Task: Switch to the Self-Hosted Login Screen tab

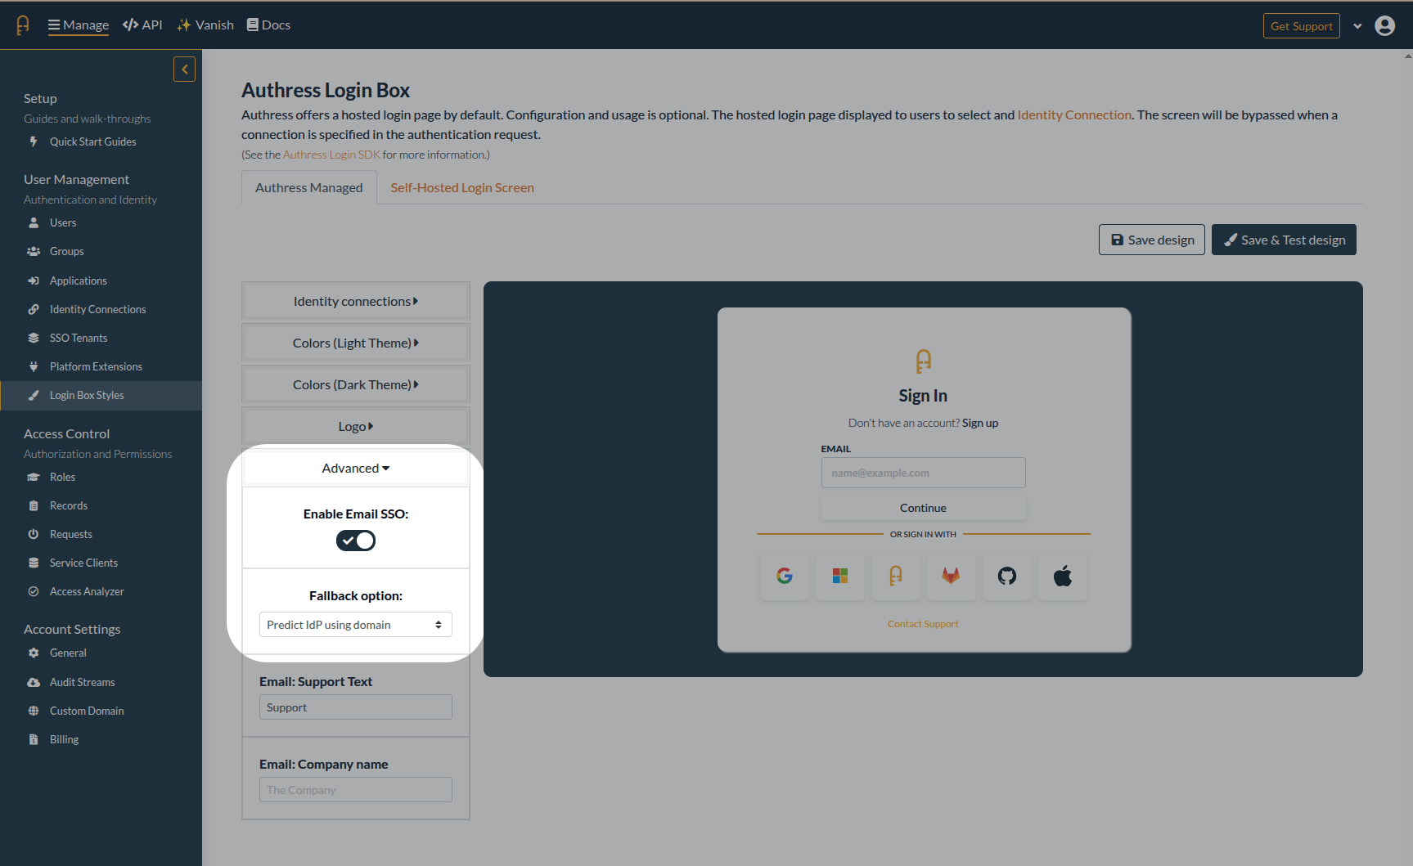Action: [461, 187]
